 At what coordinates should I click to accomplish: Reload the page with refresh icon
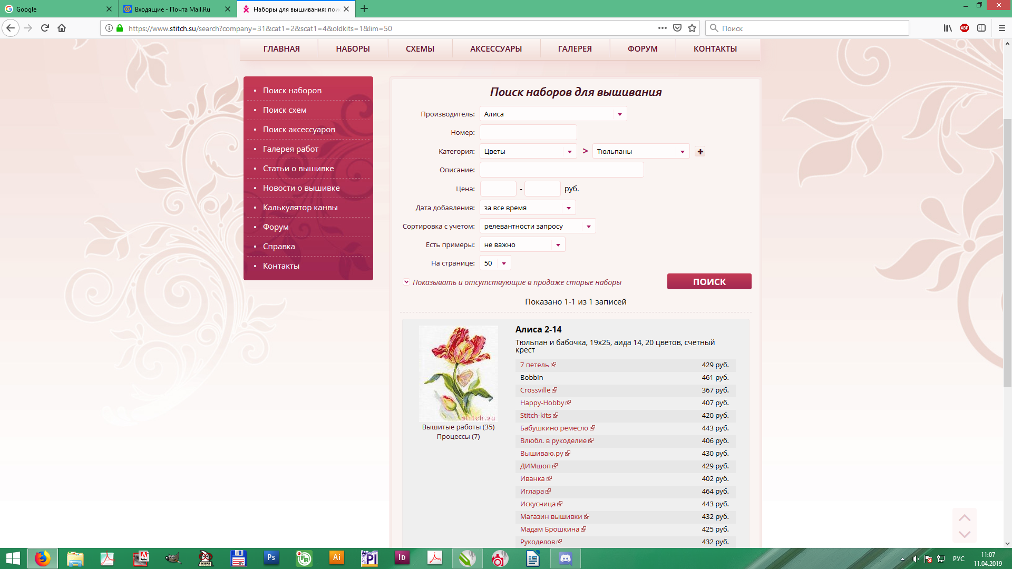(x=45, y=28)
